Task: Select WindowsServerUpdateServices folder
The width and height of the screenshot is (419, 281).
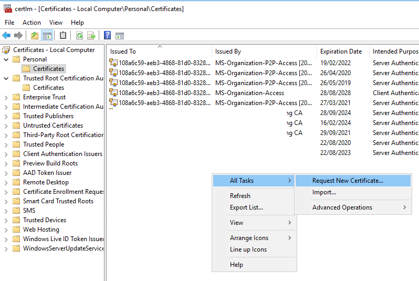Action: (x=63, y=248)
